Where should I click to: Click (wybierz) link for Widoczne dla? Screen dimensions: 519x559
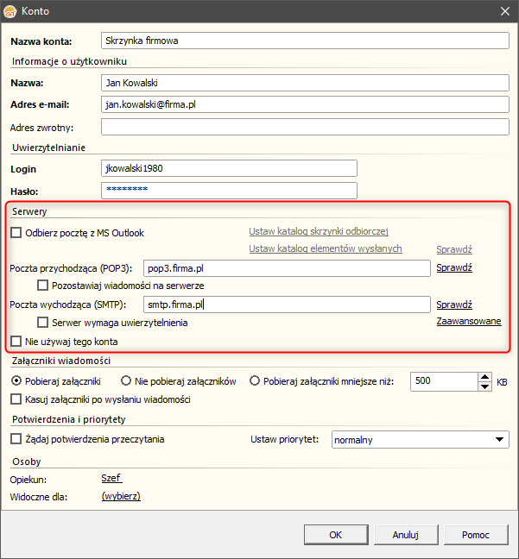point(121,496)
